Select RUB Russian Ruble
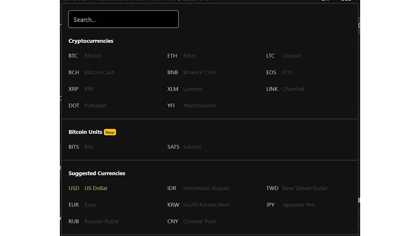Viewport: 420px width, 236px height. tap(93, 221)
